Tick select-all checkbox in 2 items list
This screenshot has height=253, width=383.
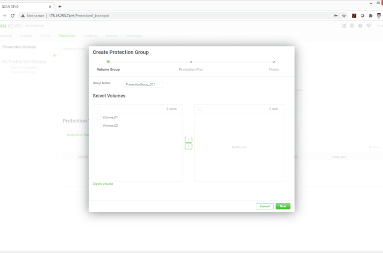tap(99, 109)
